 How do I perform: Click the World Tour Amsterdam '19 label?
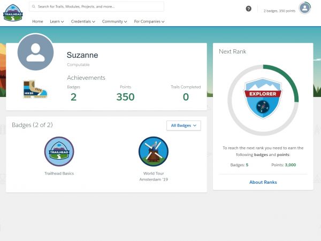point(153,176)
